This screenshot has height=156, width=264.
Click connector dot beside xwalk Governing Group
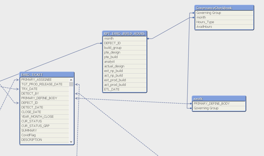point(191,108)
